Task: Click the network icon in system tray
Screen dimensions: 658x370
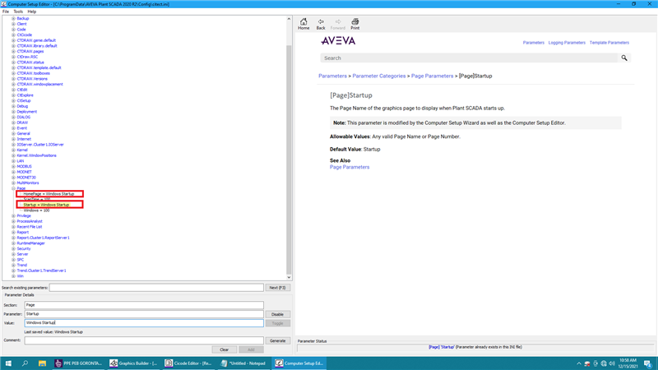Action: click(x=604, y=363)
